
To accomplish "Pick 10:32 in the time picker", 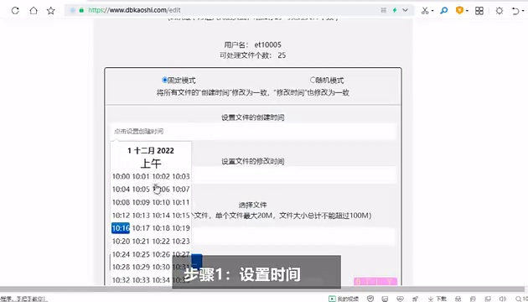I will pyautogui.click(x=121, y=280).
